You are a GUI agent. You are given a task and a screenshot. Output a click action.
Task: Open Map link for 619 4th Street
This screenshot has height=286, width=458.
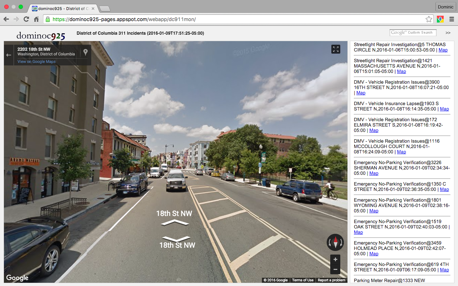point(444,270)
